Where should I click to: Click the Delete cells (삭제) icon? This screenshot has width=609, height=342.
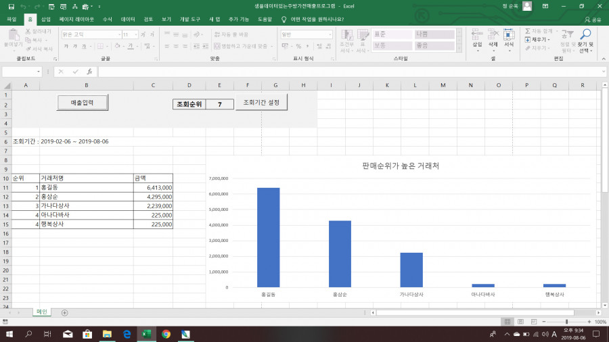click(493, 35)
